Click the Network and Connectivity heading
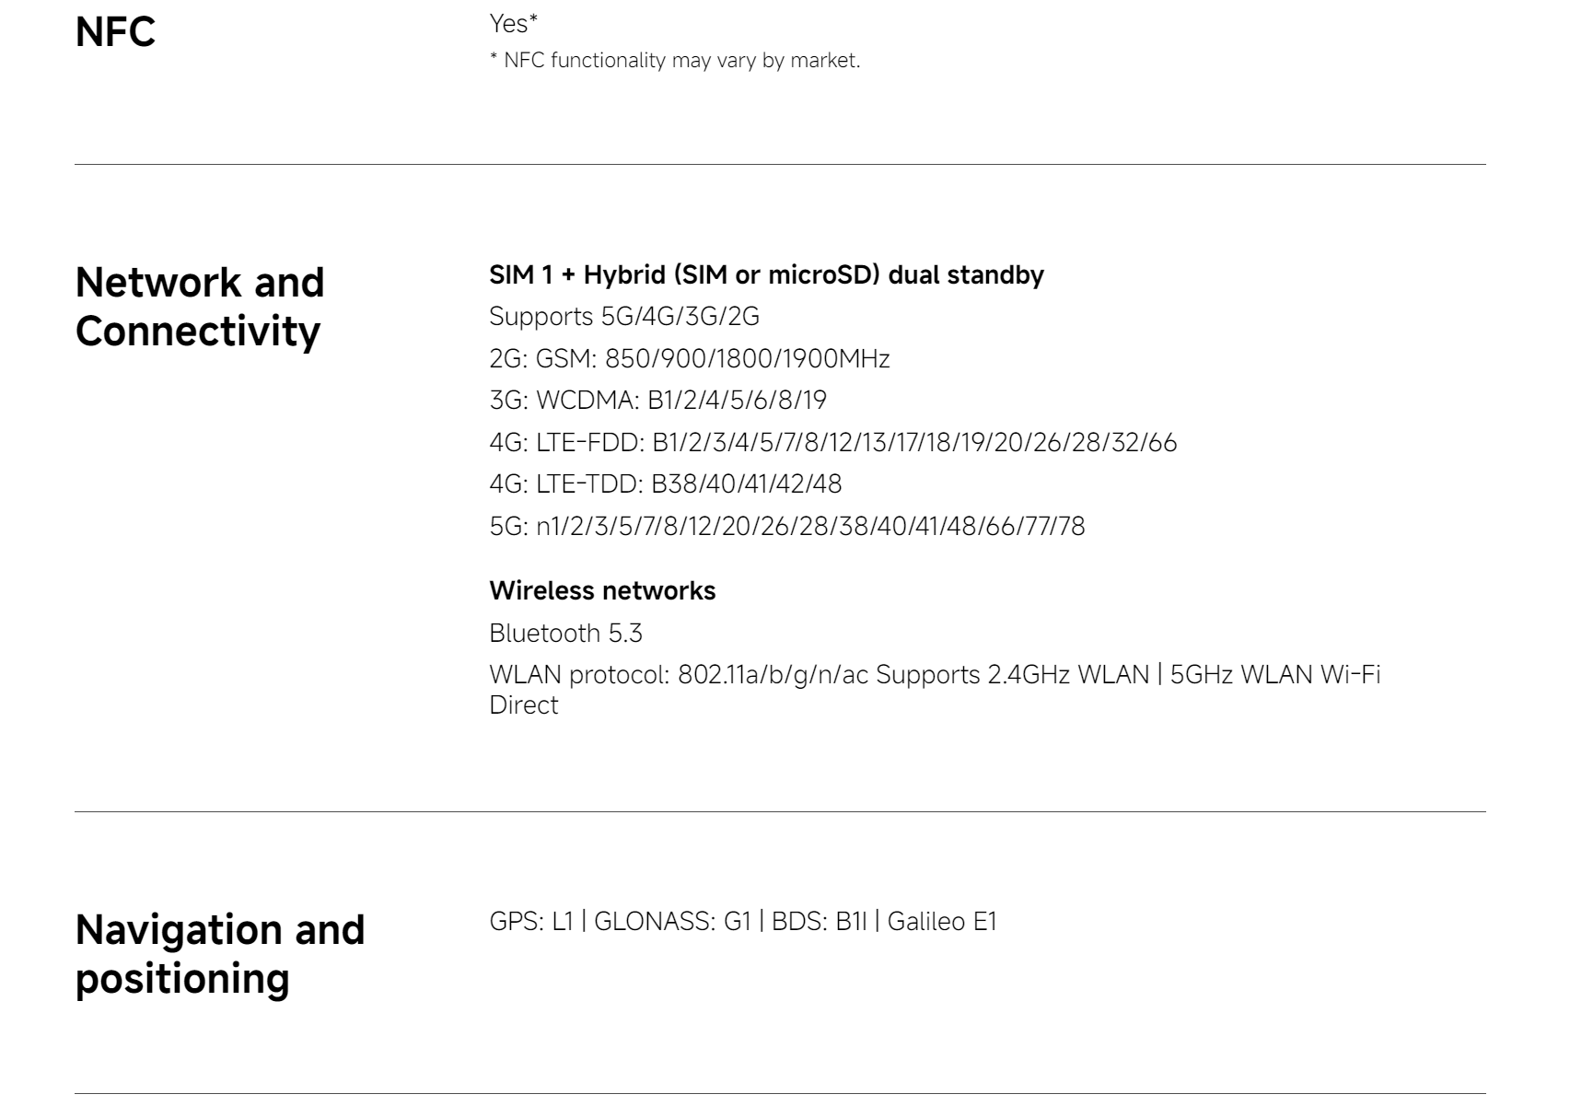Viewport: 1570px width, 1106px height. tap(199, 307)
